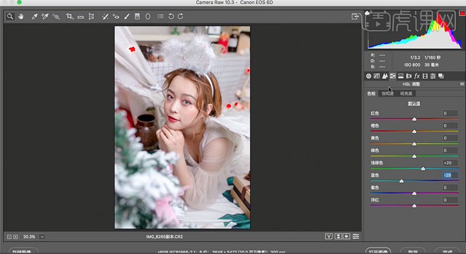Open the Effects (fx) panel tab
The width and height of the screenshot is (466, 254).
[x=417, y=76]
